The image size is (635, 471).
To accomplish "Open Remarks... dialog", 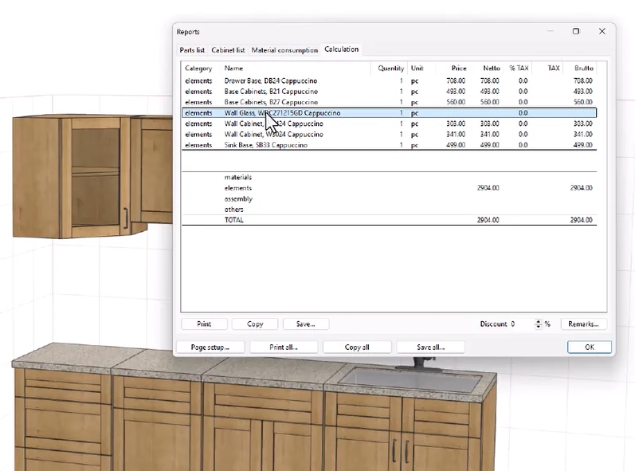I will point(583,324).
